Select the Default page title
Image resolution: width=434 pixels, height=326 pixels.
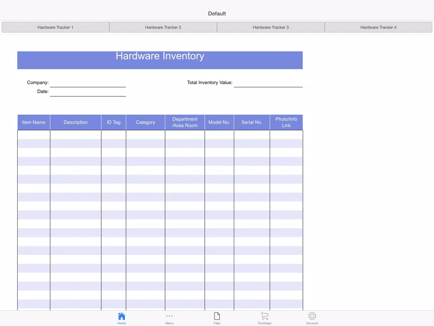click(217, 14)
